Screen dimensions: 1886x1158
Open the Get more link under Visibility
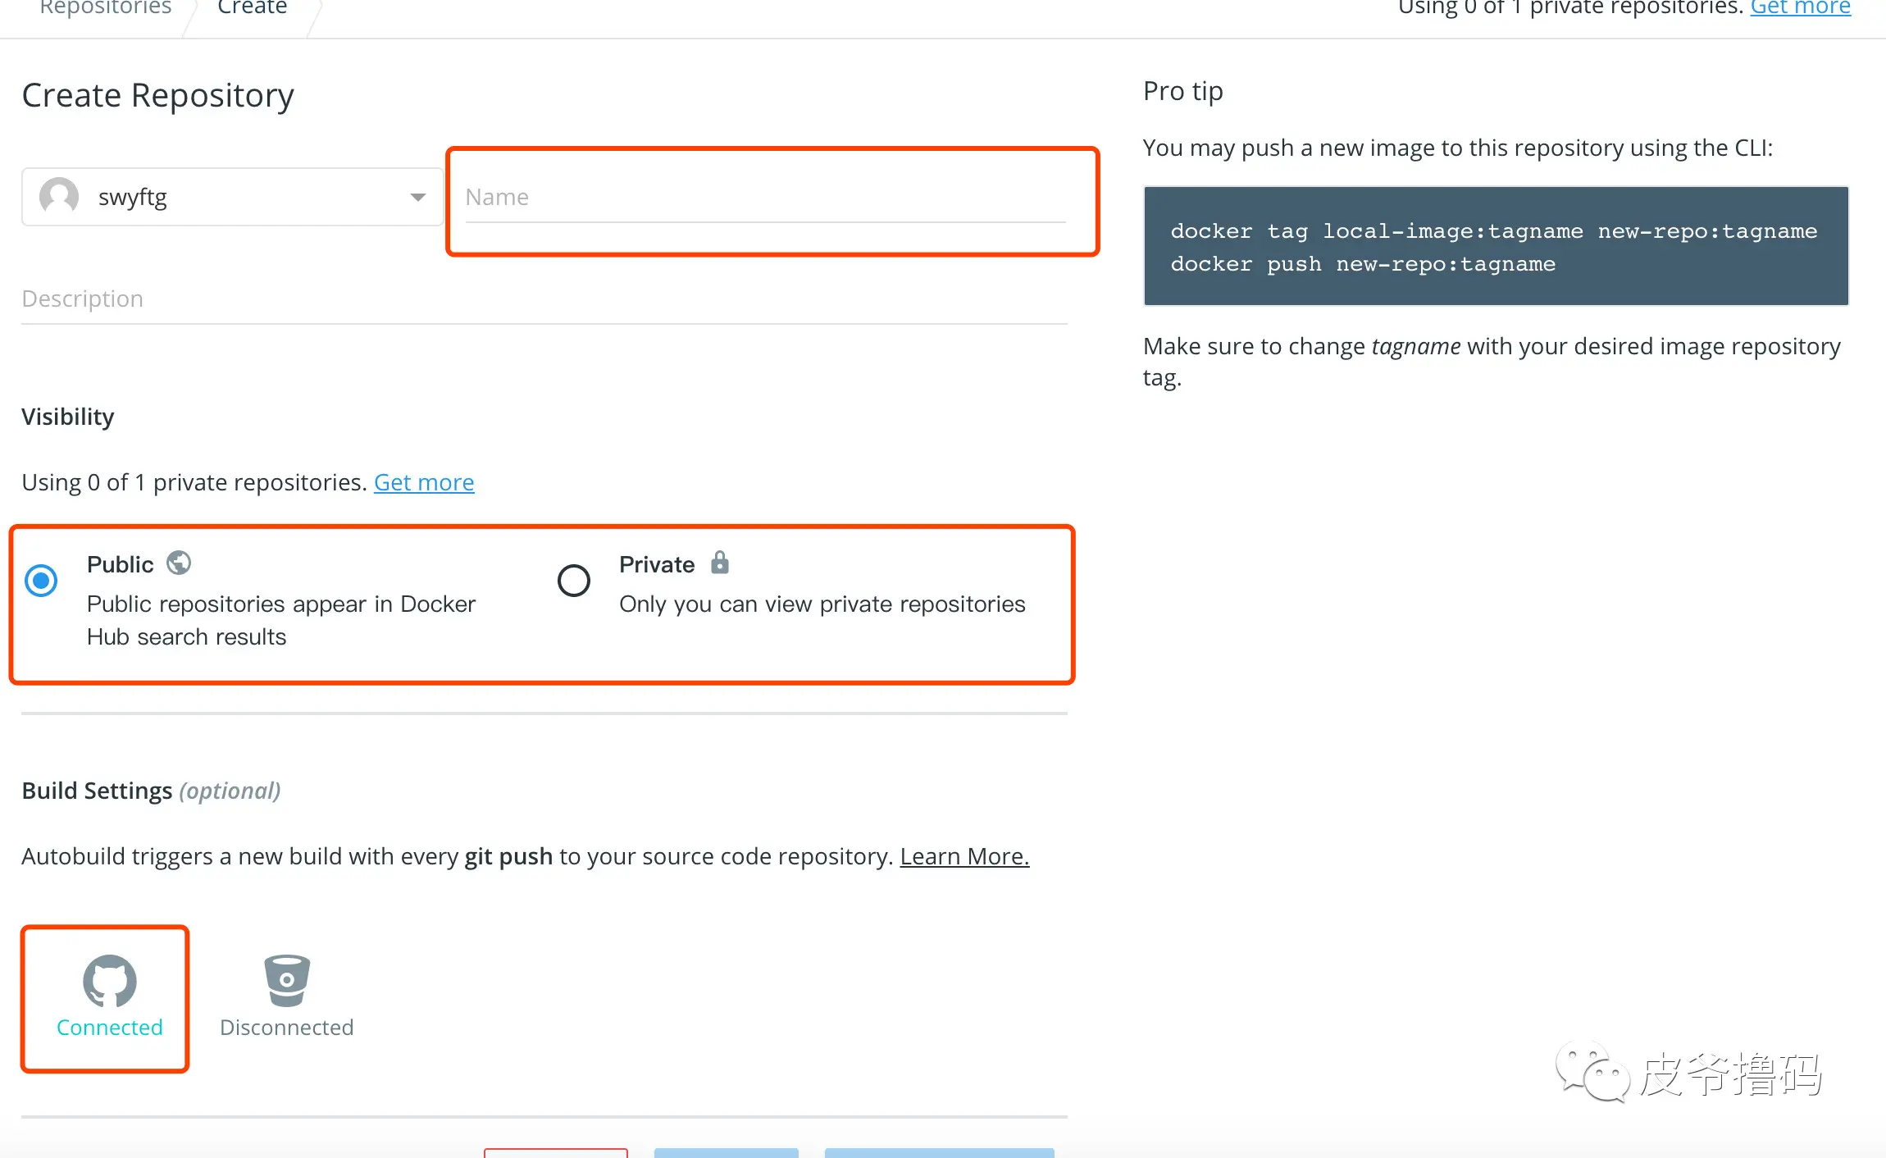(x=424, y=482)
